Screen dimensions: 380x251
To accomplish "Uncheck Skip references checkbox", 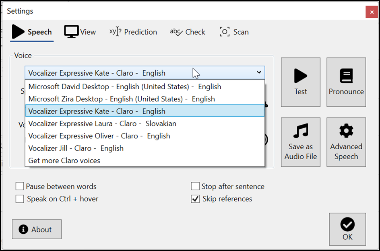I will pos(195,199).
